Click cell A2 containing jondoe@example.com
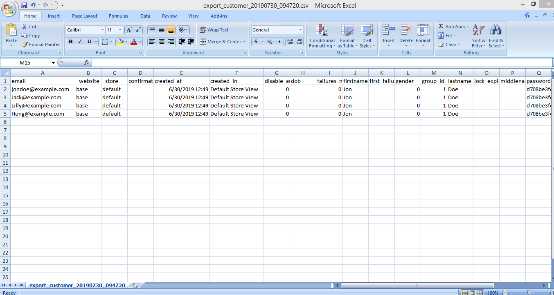554x295 pixels. pyautogui.click(x=43, y=89)
